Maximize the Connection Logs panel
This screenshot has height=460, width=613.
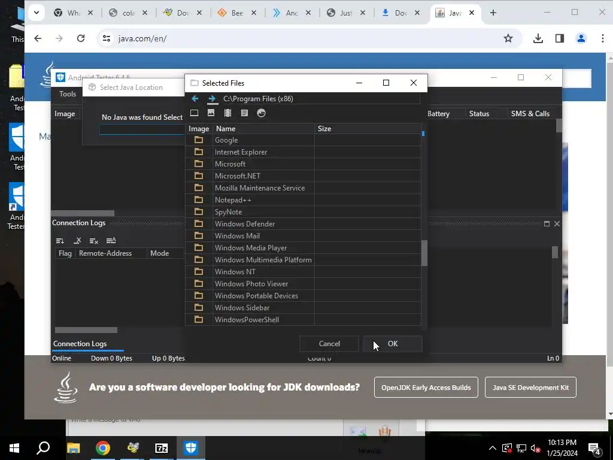pyautogui.click(x=547, y=224)
